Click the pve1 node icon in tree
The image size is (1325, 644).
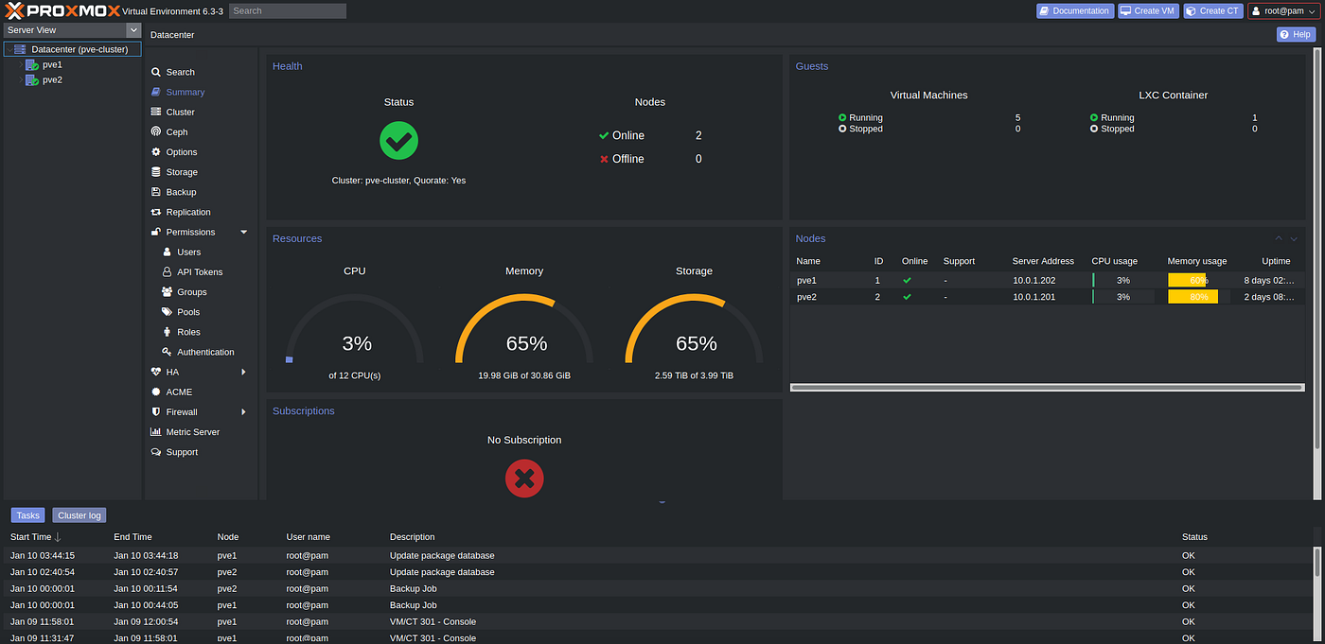pos(32,64)
